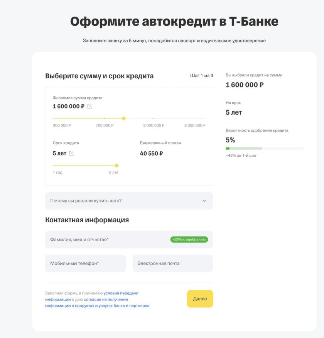
Task: Open the "условия передачи информации" link
Action: (x=121, y=293)
